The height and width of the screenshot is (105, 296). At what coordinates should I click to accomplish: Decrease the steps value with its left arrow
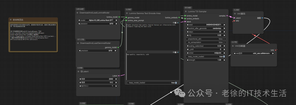187,32
